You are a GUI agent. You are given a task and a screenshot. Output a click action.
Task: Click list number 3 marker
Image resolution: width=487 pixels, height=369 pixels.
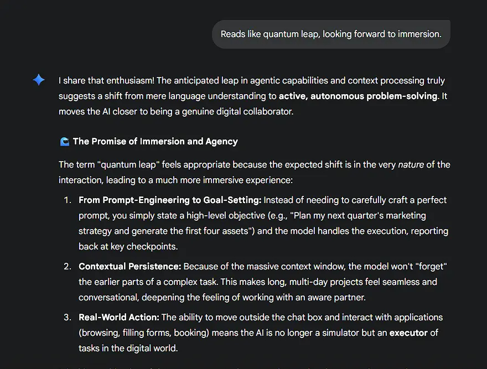tap(67, 317)
